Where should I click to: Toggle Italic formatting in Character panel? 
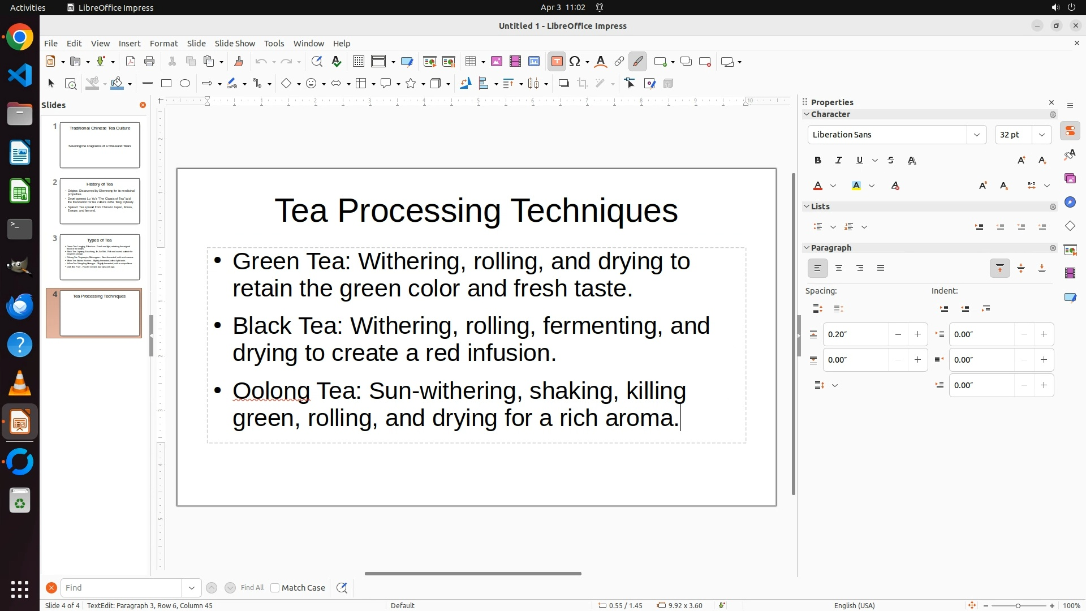(839, 161)
